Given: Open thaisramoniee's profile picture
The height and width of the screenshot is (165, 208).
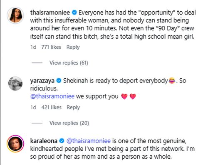Looking at the screenshot, I should click(x=15, y=15).
